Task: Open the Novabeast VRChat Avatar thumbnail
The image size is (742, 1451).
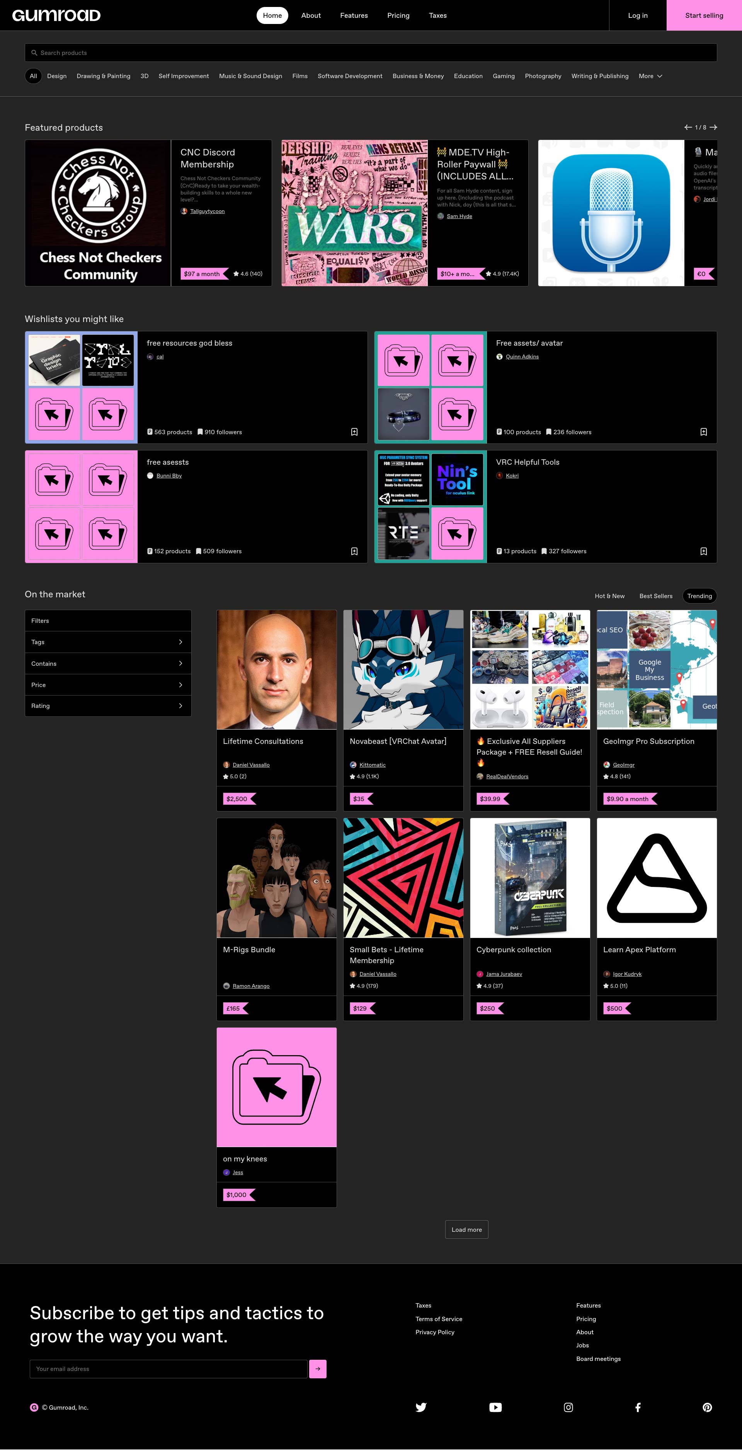Action: 403,670
